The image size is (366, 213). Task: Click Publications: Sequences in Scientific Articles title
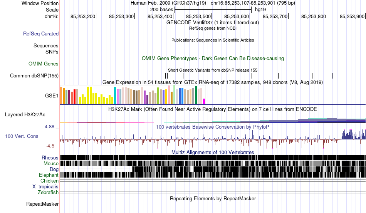click(x=213, y=40)
